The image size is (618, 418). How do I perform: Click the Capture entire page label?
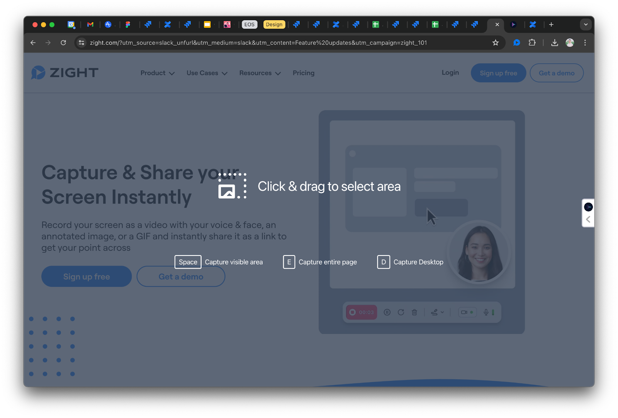(328, 262)
